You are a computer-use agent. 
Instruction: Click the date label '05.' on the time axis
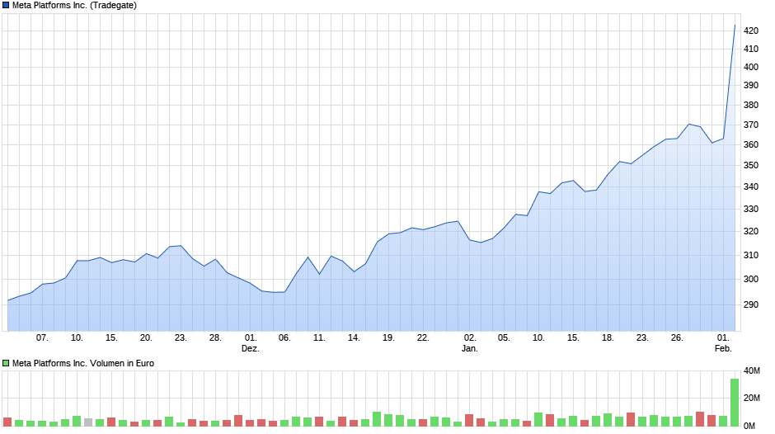504,338
